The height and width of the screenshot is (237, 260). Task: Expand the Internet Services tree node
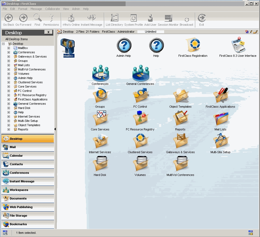click(9, 117)
